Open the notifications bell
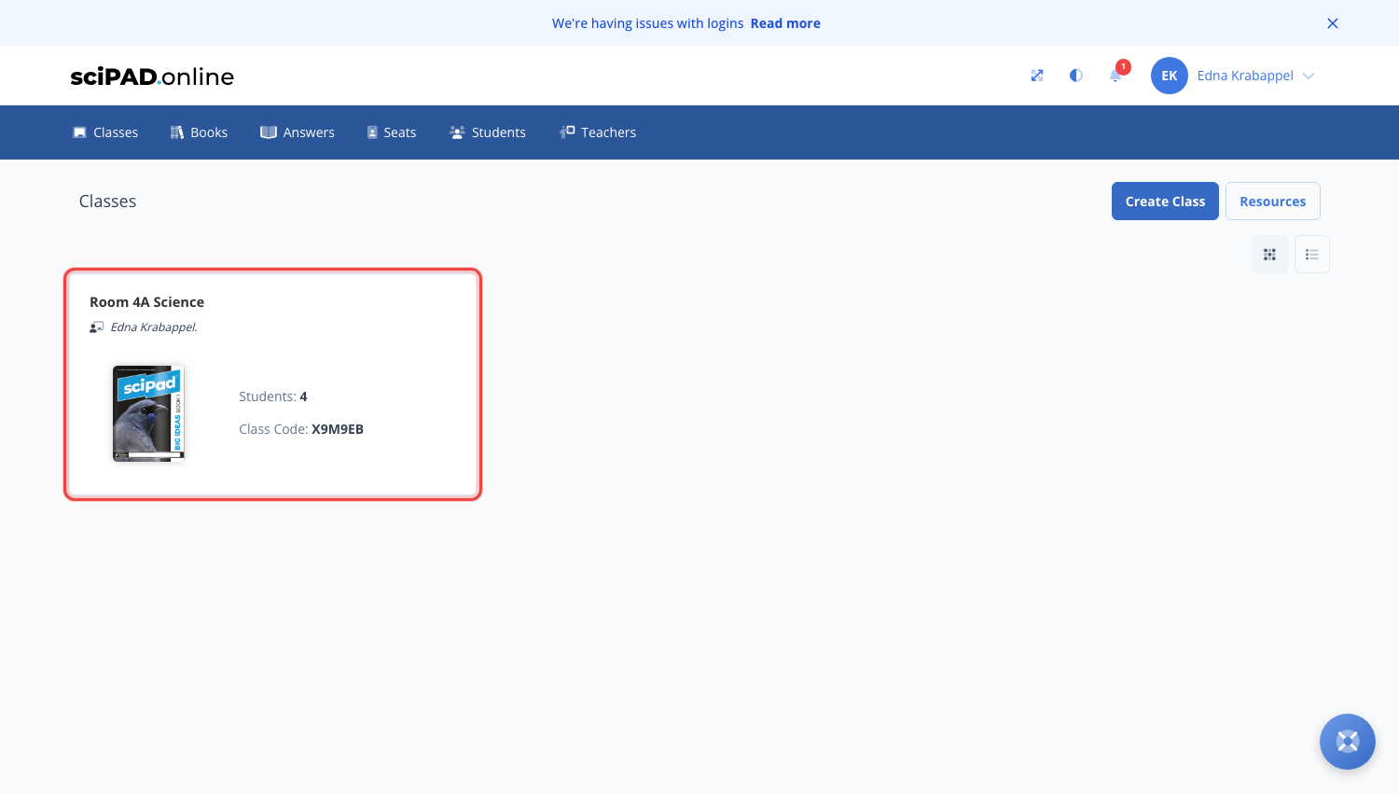The height and width of the screenshot is (793, 1399). click(x=1115, y=76)
